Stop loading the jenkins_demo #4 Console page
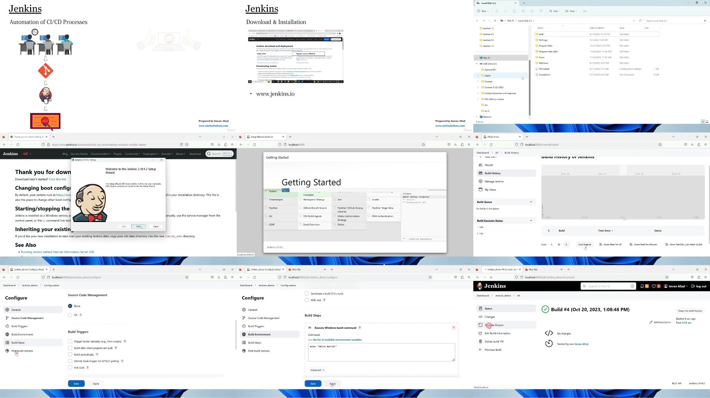Screen dimensions: 710x398 (x=491, y=277)
